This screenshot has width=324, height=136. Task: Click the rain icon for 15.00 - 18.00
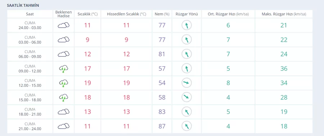click(63, 98)
